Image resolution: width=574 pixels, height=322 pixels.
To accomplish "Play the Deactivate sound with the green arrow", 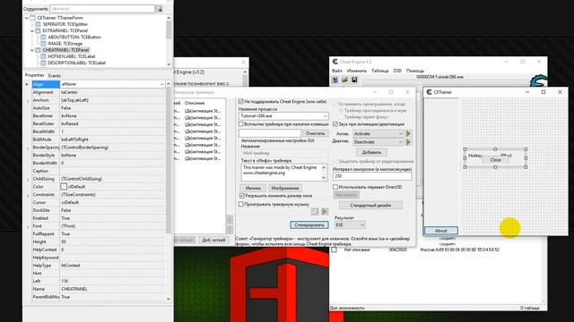I will click(x=409, y=141).
